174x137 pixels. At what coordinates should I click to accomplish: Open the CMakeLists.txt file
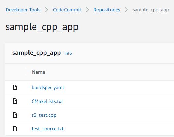click(x=47, y=101)
